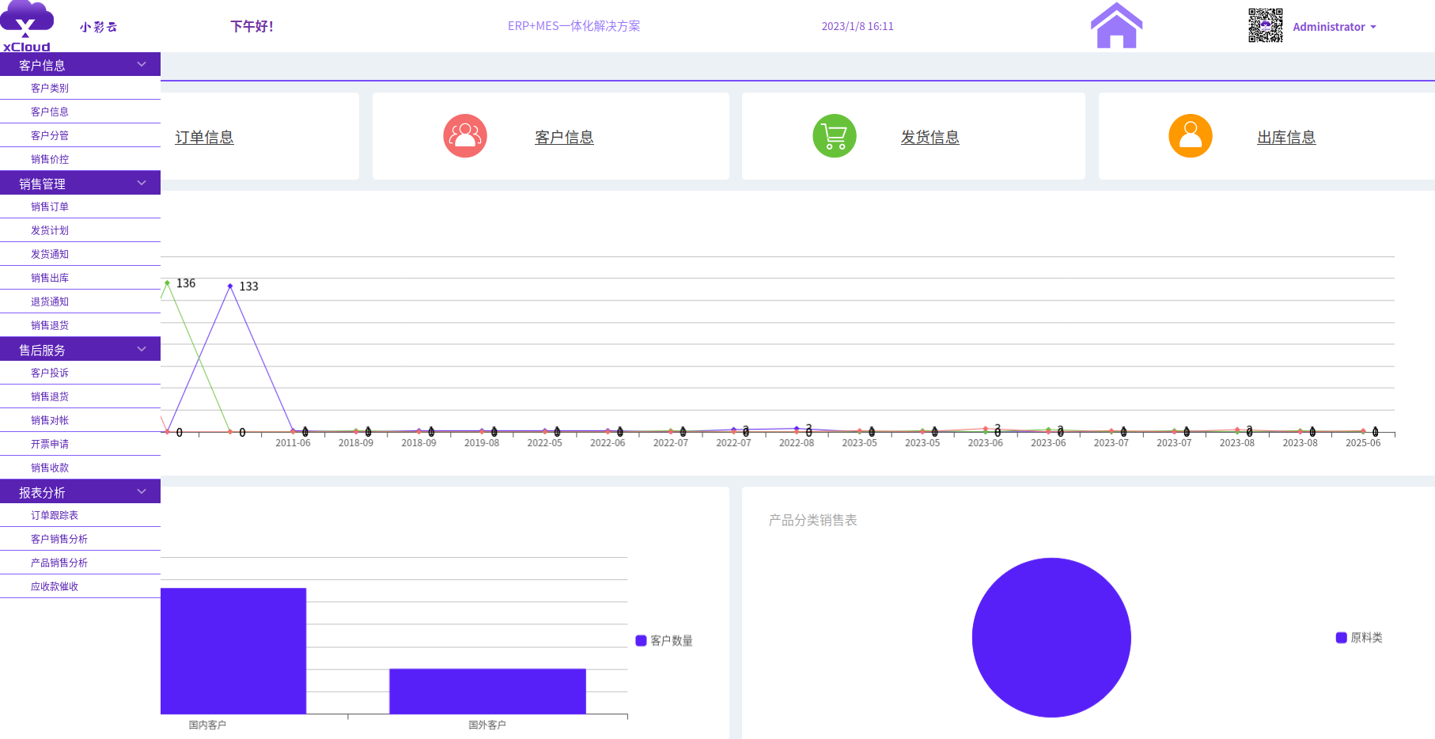Click the purple pie chart
Viewport: 1435px width, 739px height.
pyautogui.click(x=1051, y=638)
